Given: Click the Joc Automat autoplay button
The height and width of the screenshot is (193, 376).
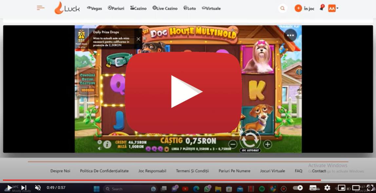Looking at the screenshot, I should pyautogui.click(x=250, y=150).
